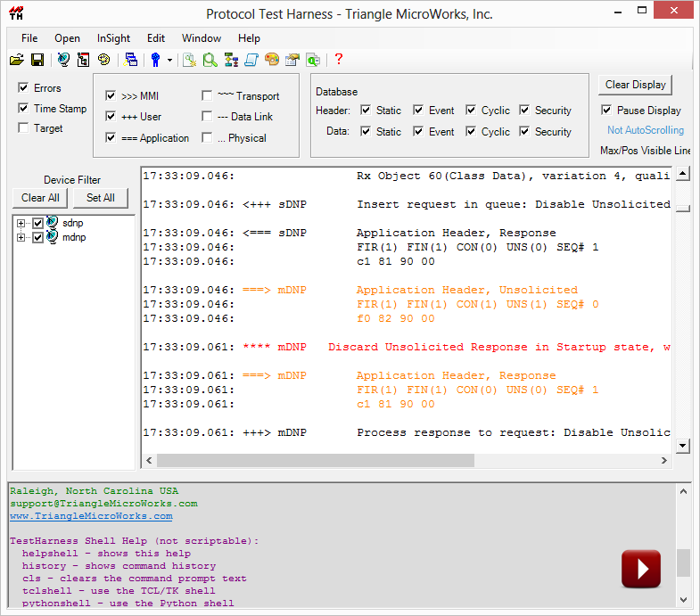Toggle the Time Stamp checkbox
The height and width of the screenshot is (616, 700).
(23, 108)
